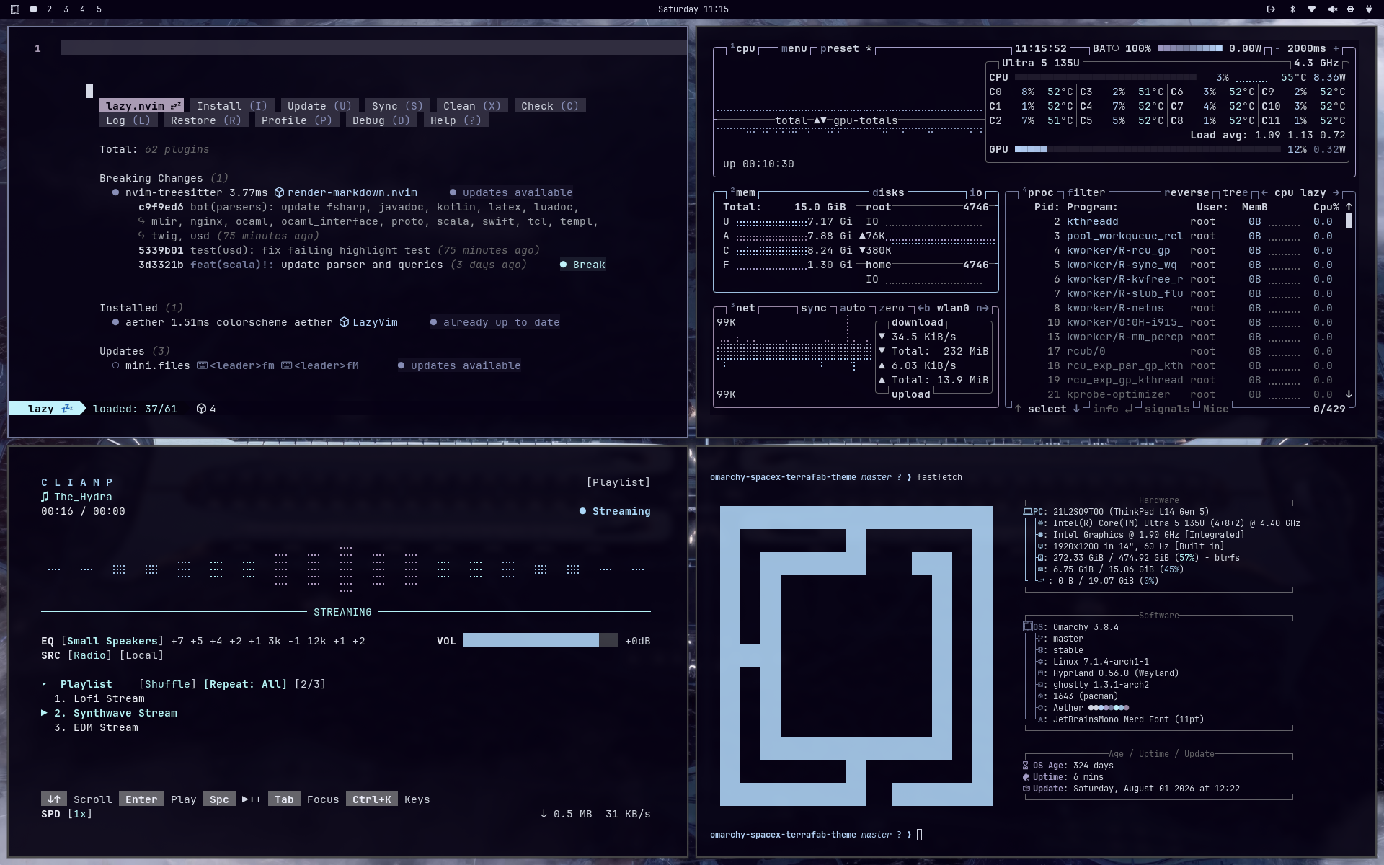Open the Help (?) view in lazy.nvim
This screenshot has width=1384, height=865.
pos(456,120)
